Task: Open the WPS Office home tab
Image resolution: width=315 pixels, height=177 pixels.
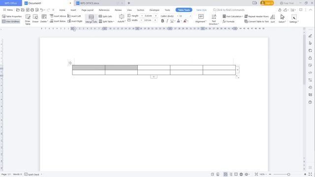Action: pyautogui.click(x=11, y=3)
